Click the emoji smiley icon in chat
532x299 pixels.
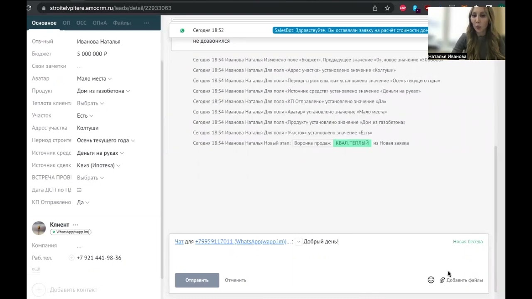click(431, 280)
